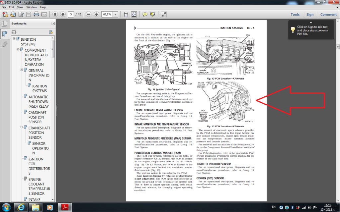This screenshot has height=212, width=340.
Task: Open the View menu
Action: point(21,7)
